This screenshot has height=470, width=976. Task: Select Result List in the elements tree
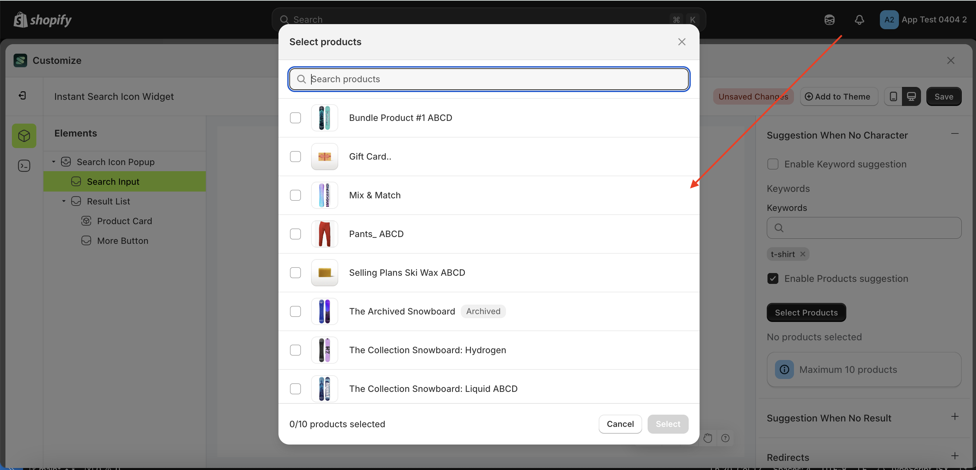click(109, 201)
